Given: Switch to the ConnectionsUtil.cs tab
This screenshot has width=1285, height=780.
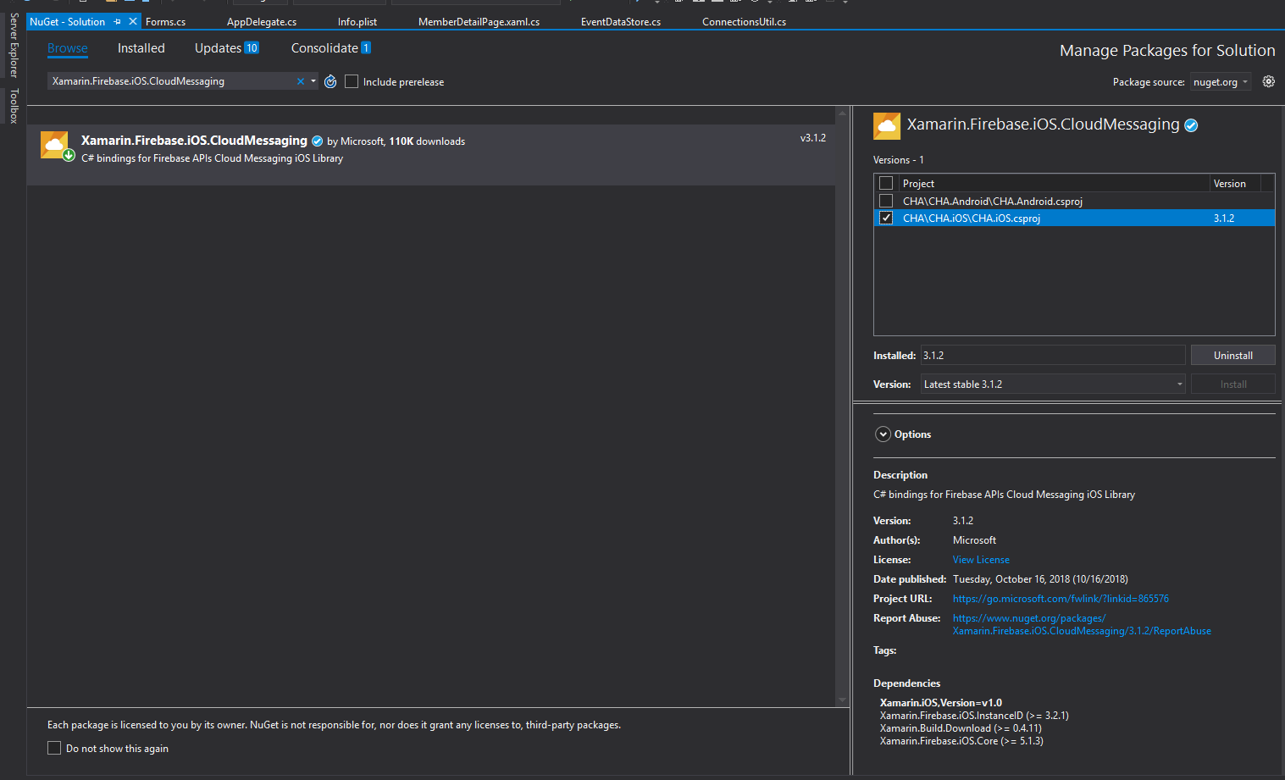Looking at the screenshot, I should coord(744,21).
